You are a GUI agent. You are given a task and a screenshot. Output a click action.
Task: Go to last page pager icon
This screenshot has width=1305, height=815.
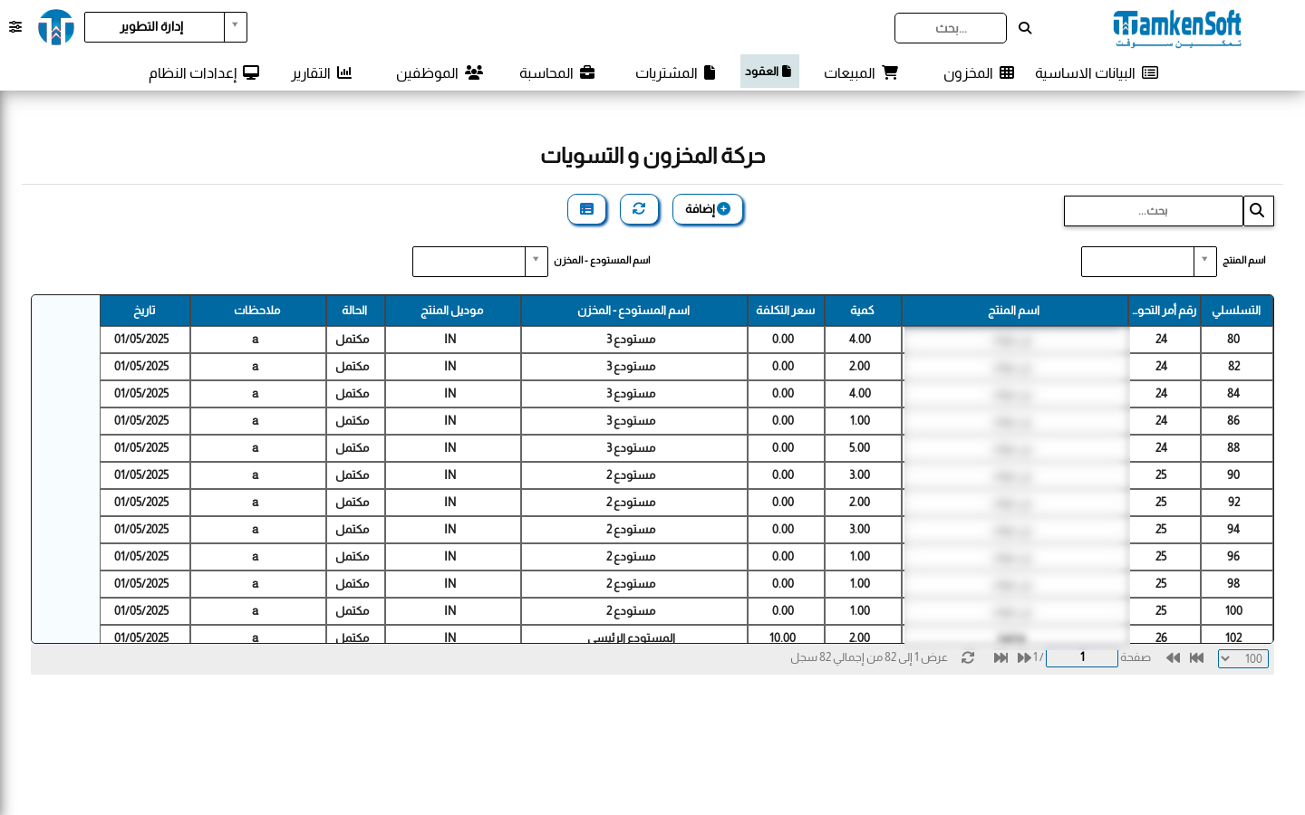pyautogui.click(x=1000, y=657)
